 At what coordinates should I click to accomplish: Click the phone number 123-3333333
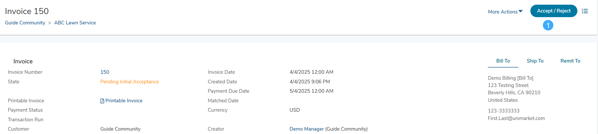tap(503, 111)
